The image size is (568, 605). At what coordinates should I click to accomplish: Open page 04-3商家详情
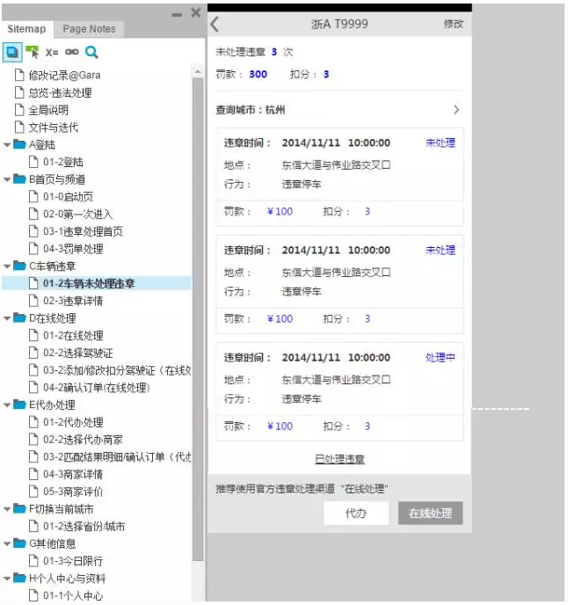coord(73,474)
